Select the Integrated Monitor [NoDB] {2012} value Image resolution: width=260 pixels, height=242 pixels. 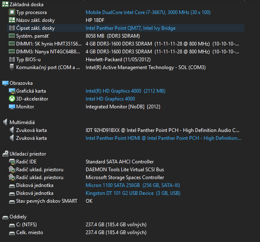(x=123, y=107)
